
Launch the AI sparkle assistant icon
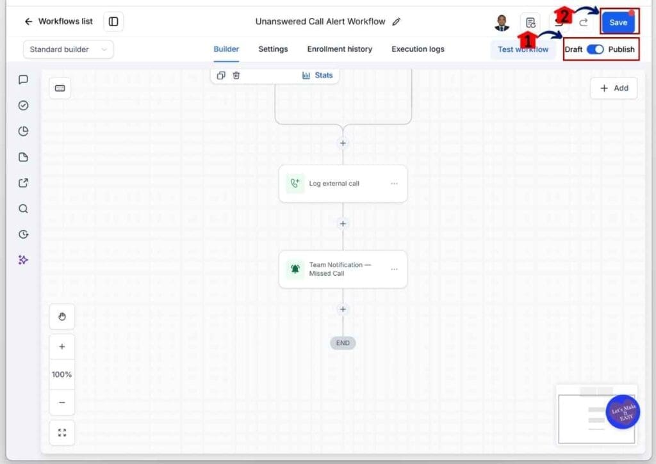(24, 260)
